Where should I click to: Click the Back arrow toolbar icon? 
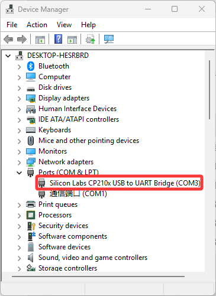8,39
